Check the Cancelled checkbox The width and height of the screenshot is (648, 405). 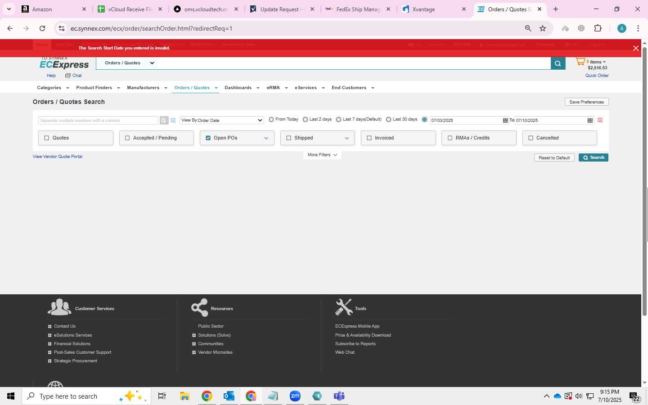pos(531,138)
